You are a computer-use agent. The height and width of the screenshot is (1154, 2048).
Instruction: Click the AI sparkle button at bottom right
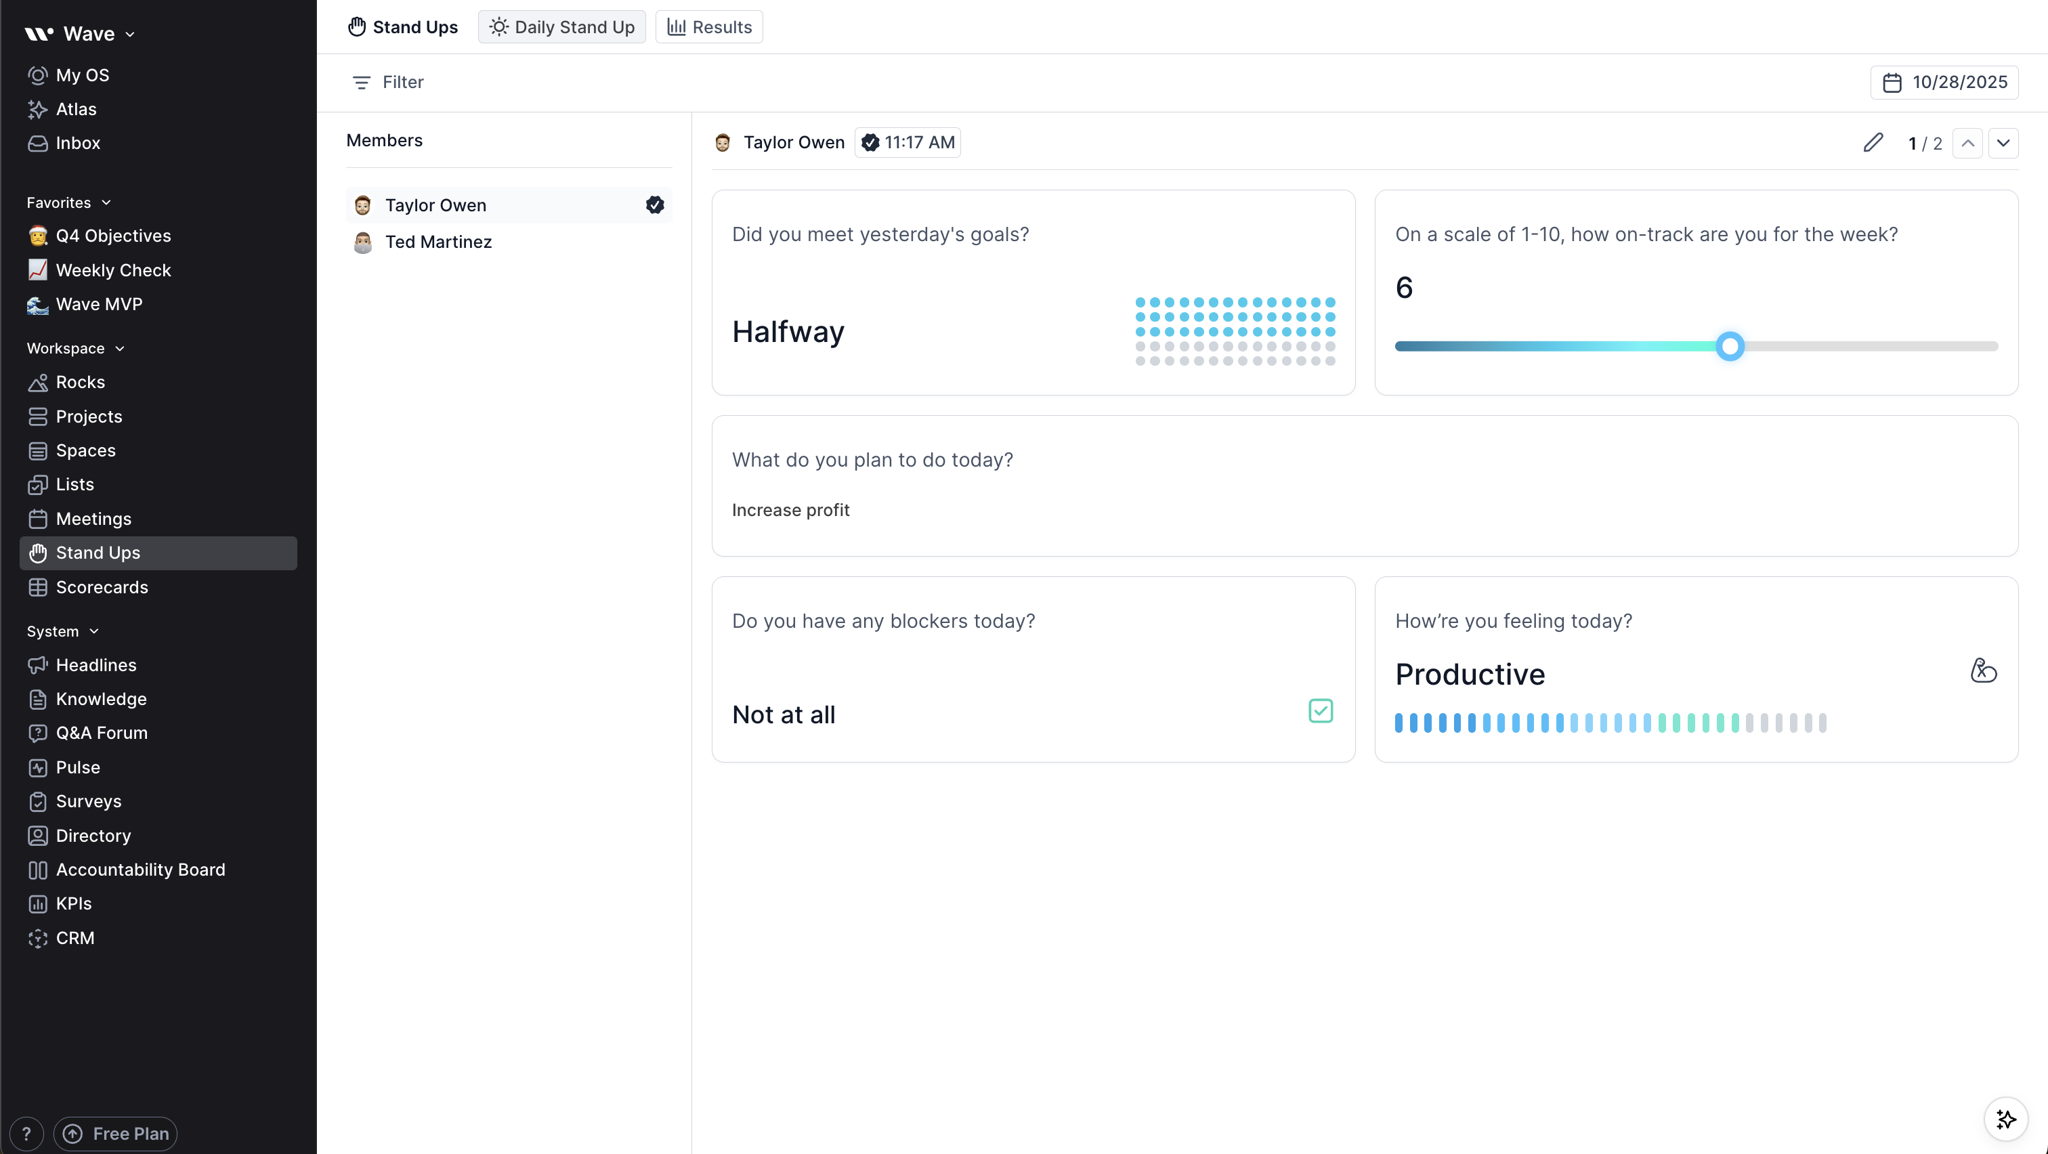click(x=2006, y=1119)
